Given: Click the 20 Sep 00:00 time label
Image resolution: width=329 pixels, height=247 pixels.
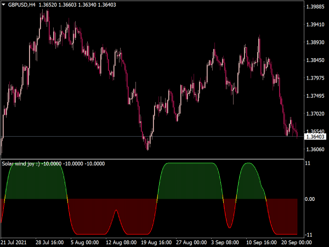Looking at the screenshot, I should click(x=297, y=243).
